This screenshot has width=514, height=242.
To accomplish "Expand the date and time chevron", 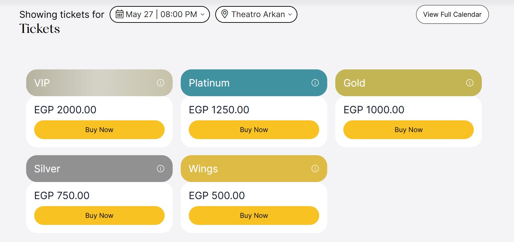I will (202, 14).
